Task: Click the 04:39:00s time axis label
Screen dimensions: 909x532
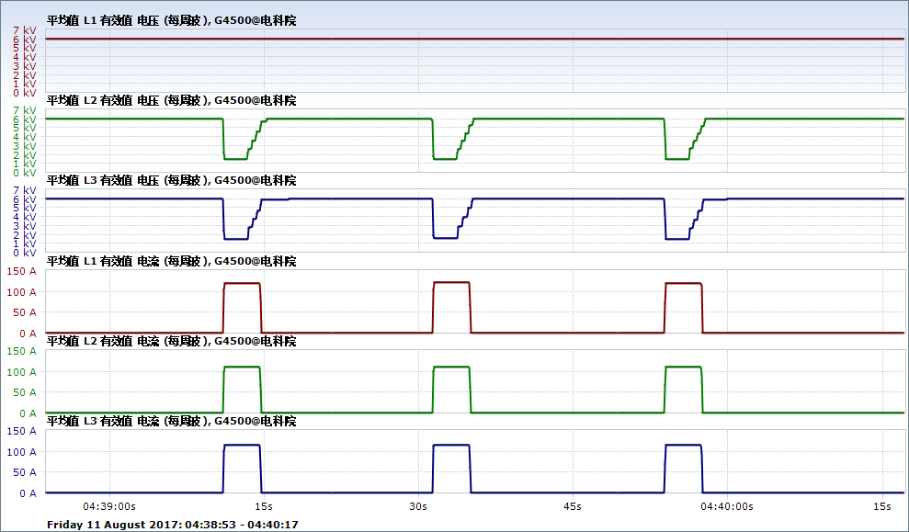Action: 109,506
